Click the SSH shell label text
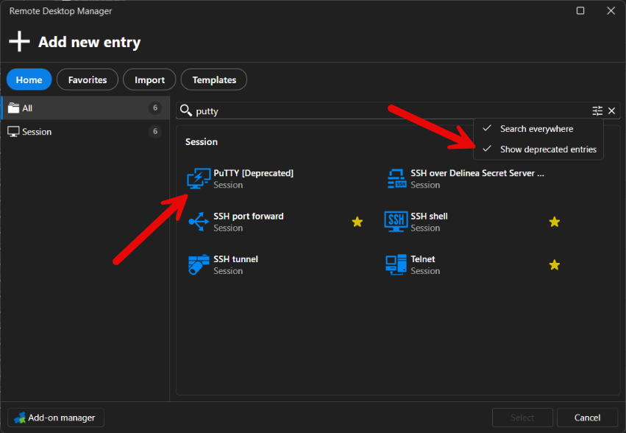Image resolution: width=626 pixels, height=433 pixels. [429, 216]
